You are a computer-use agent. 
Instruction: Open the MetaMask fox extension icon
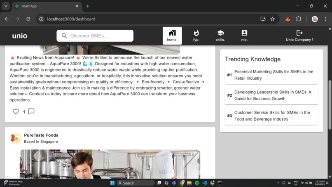pos(288,19)
